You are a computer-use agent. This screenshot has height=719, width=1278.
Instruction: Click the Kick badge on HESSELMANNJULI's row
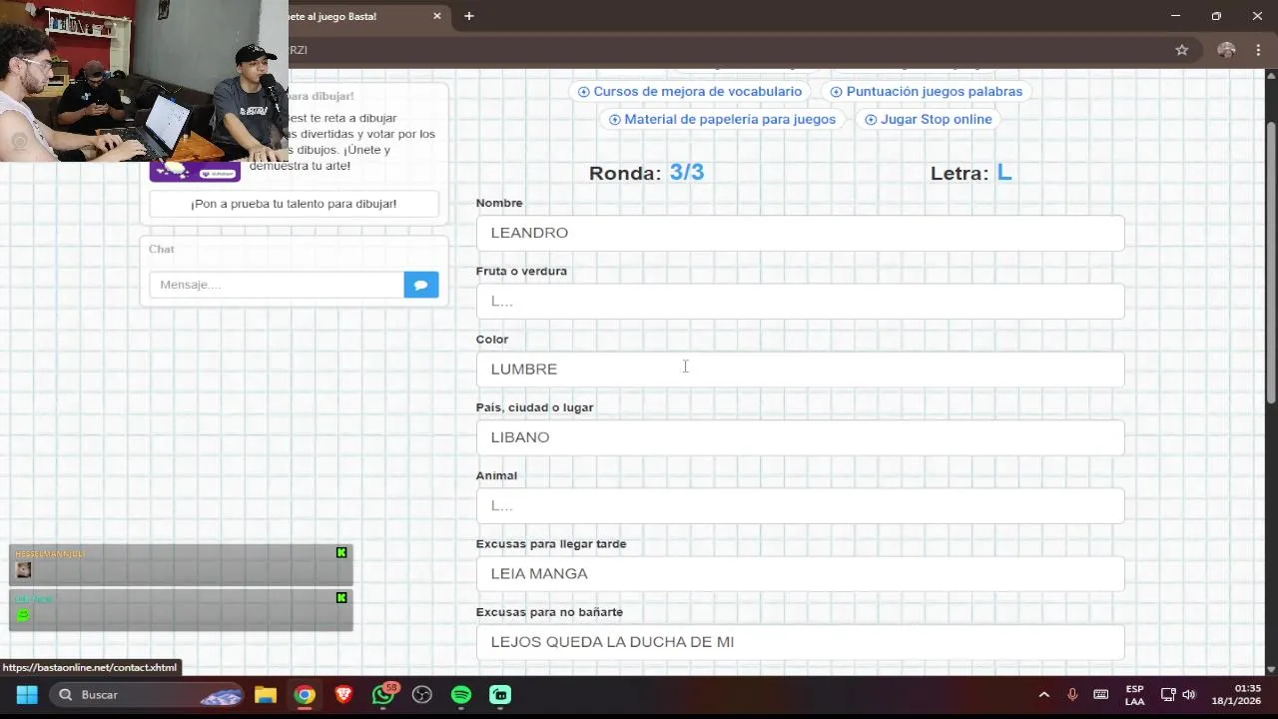pos(341,552)
